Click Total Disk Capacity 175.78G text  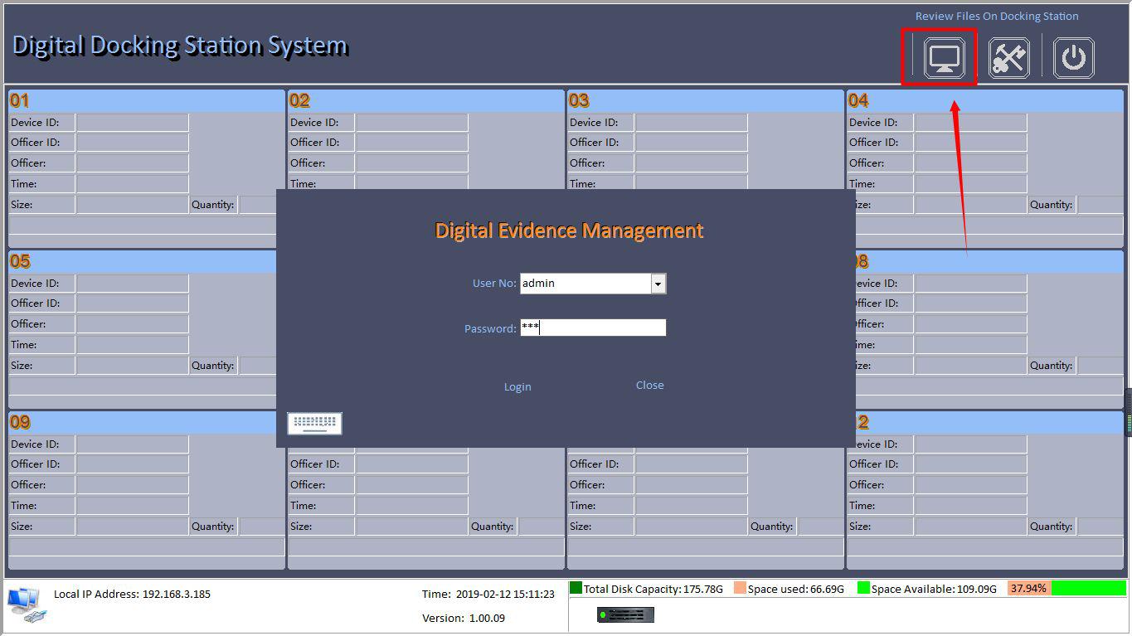(653, 589)
